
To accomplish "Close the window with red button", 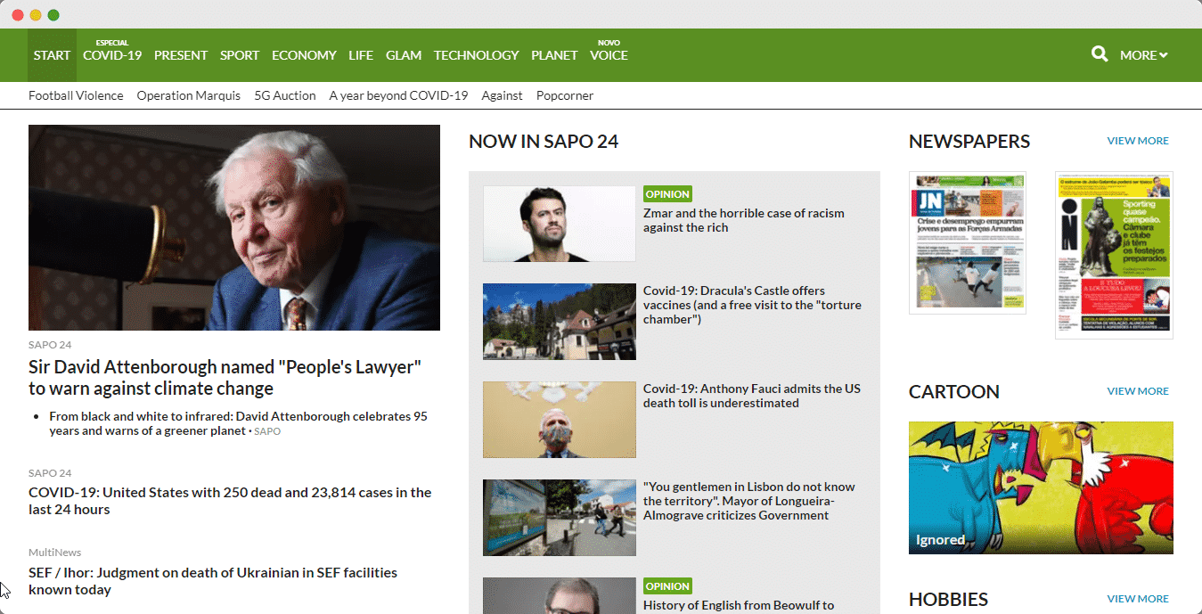I will [18, 15].
